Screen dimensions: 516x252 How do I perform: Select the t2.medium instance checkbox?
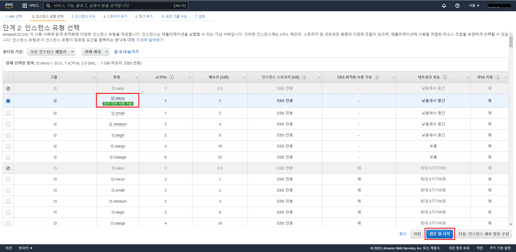[8, 124]
